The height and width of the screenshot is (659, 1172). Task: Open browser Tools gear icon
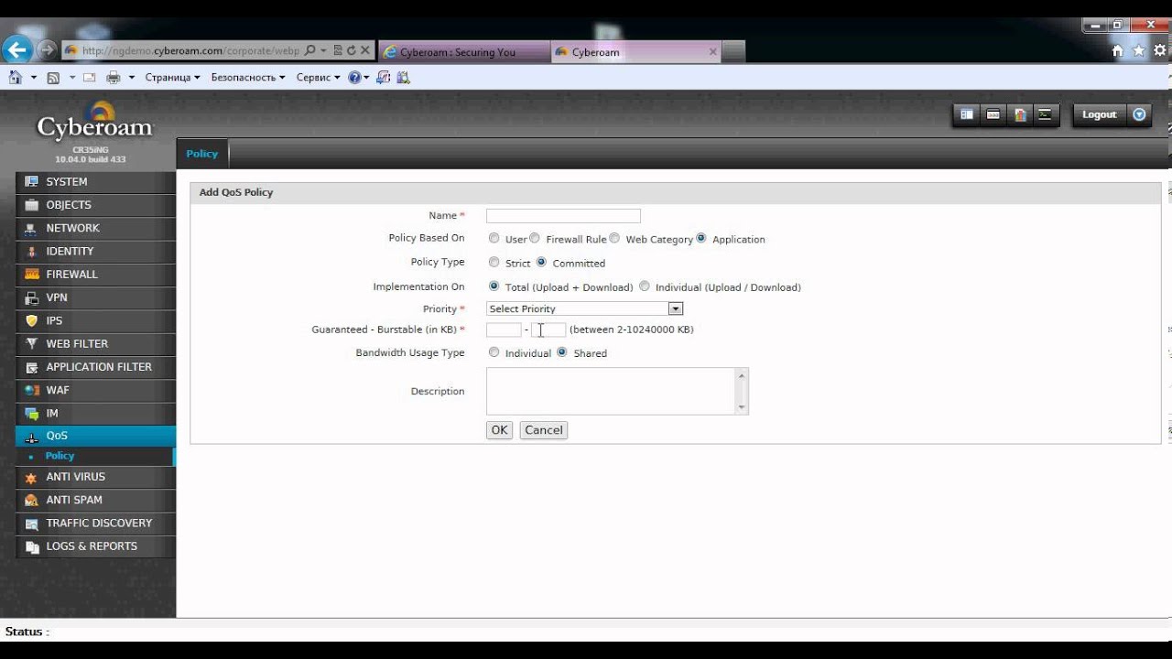(x=1160, y=51)
